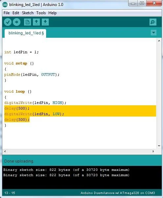Screen dimensions: 163x198
Task: Open the Sketch menu
Action: pos(28,13)
